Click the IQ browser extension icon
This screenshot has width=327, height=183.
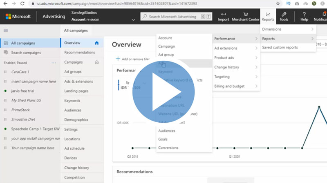pyautogui.click(x=289, y=4)
